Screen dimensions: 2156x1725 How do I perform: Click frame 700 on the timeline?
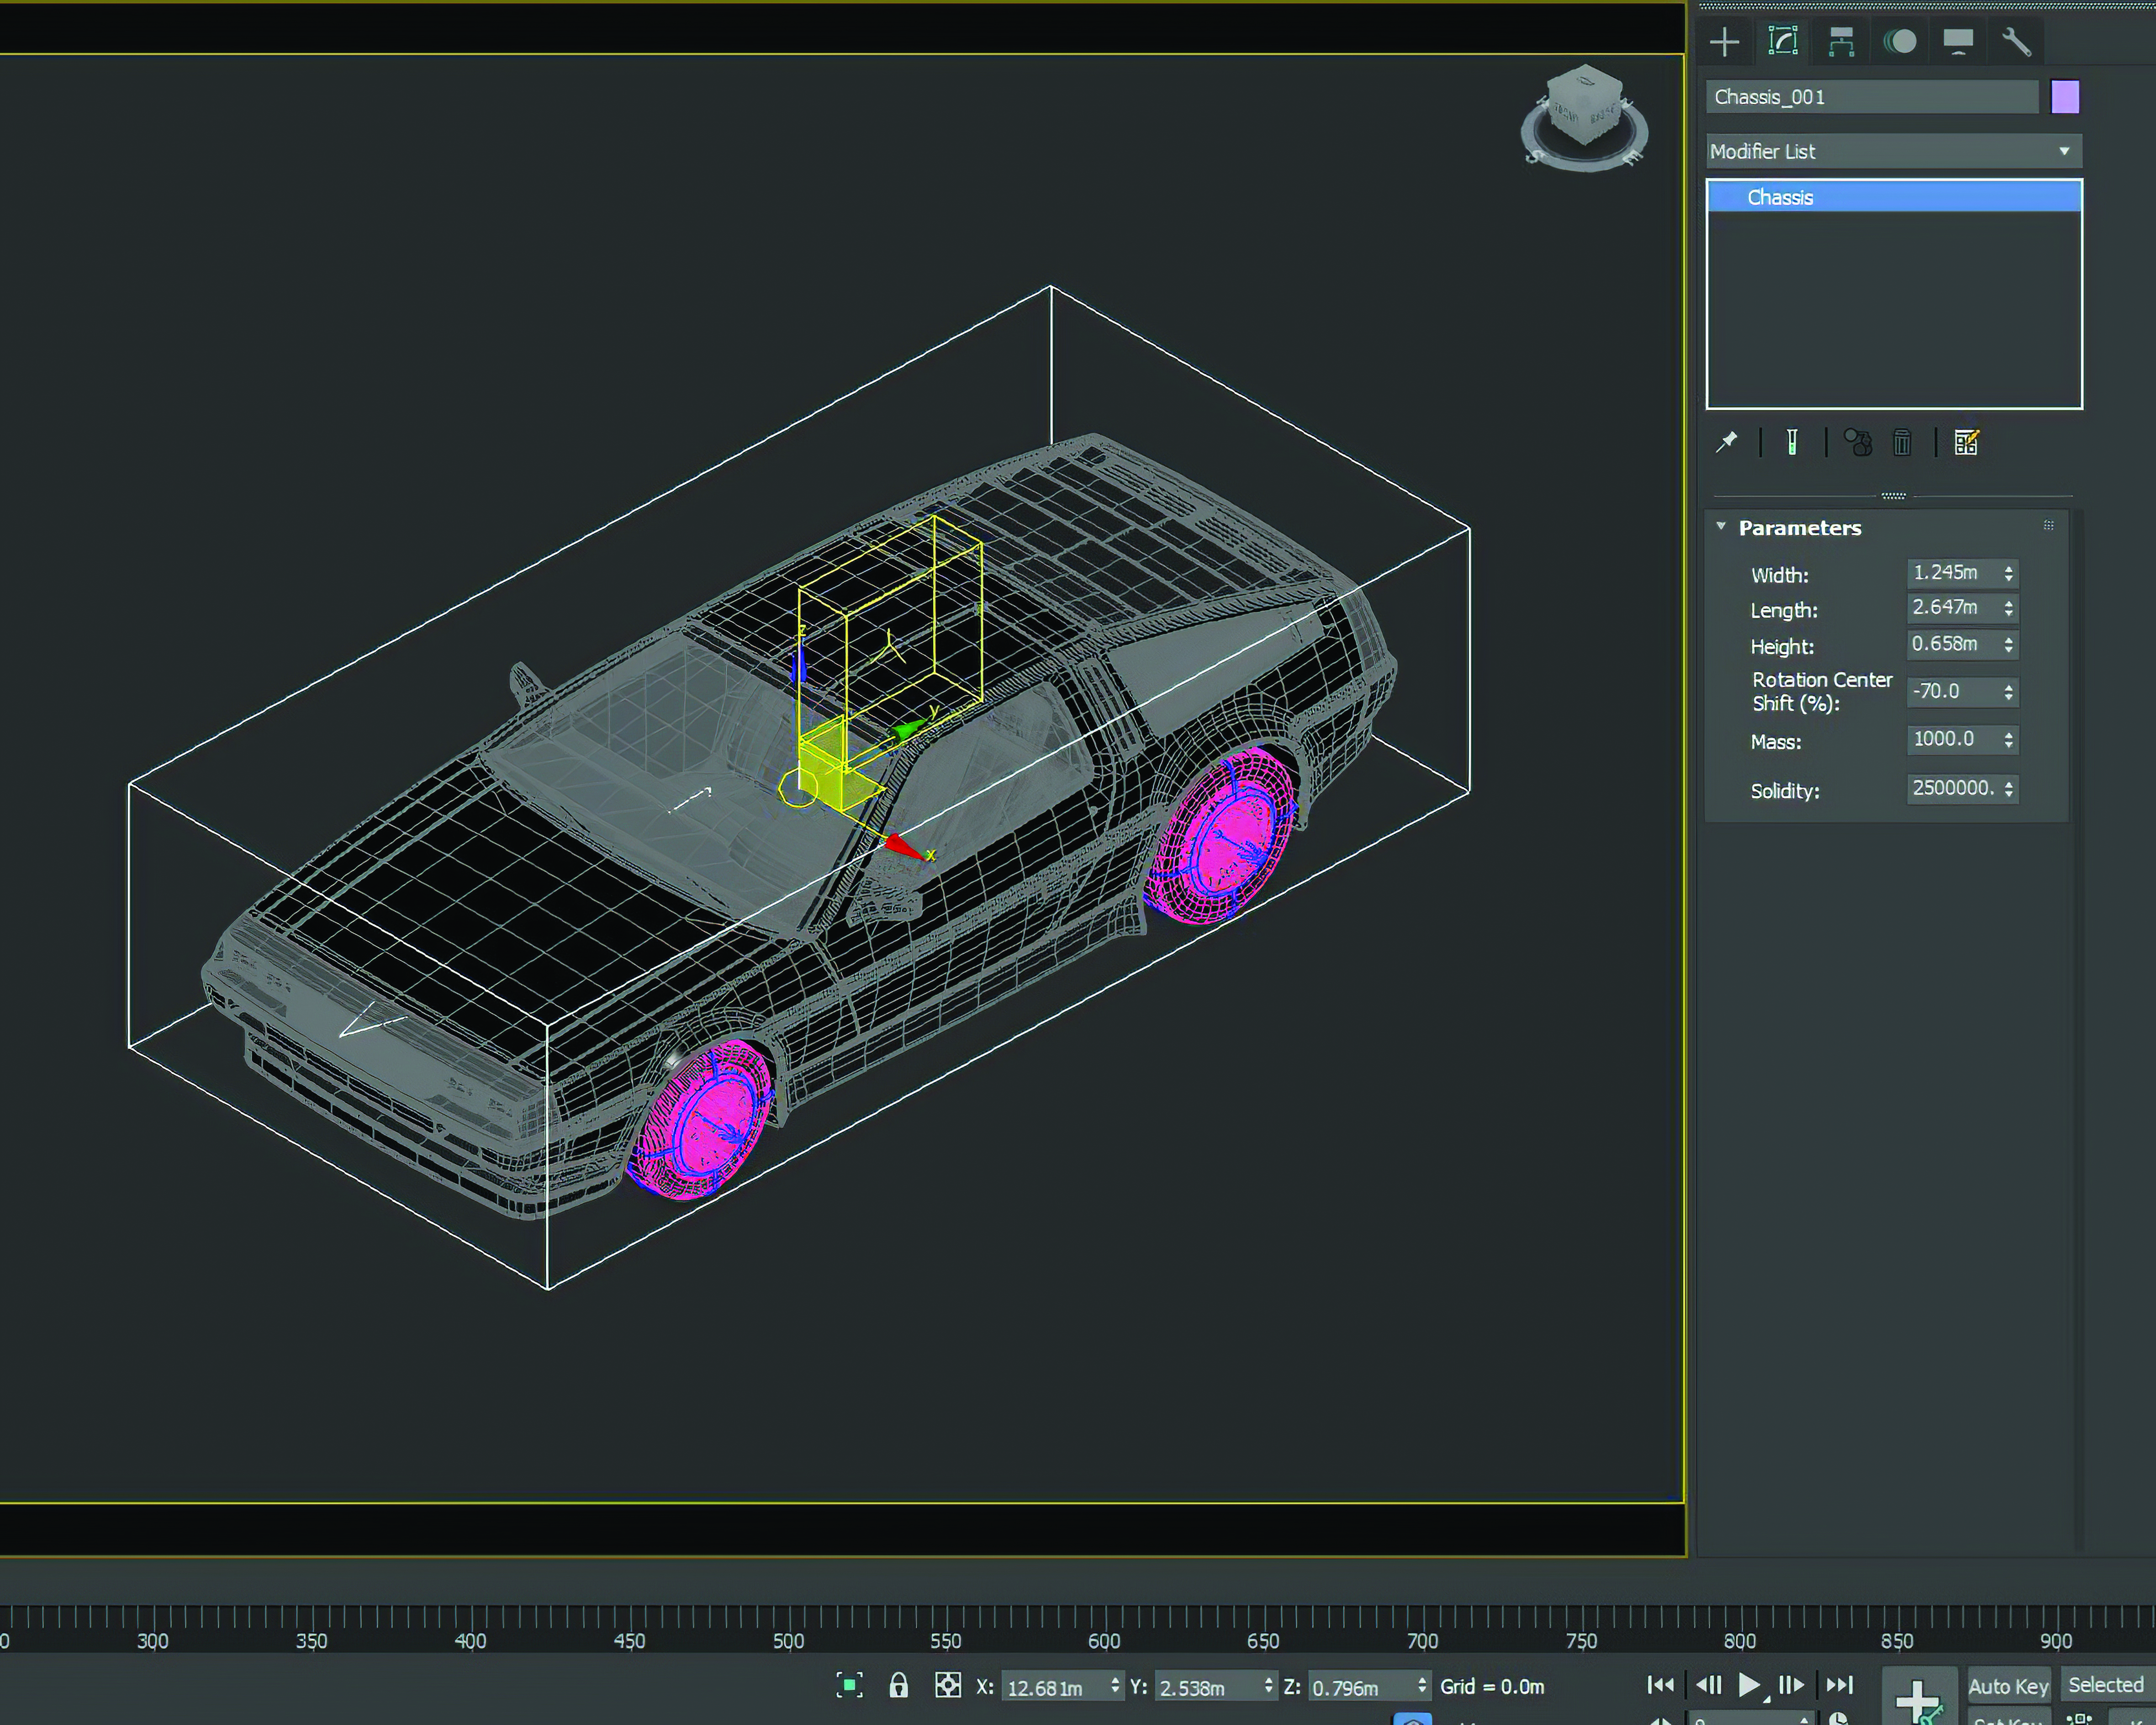(1422, 1640)
